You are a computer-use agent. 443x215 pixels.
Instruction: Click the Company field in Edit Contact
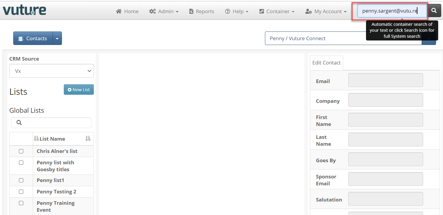pos(386,100)
